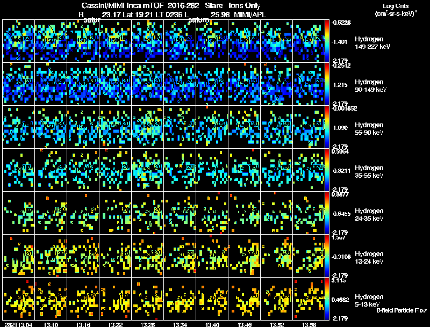The image size is (430, 327).
Task: Select the 55-90 keV image panel at 13:10
Action: (x=51, y=127)
